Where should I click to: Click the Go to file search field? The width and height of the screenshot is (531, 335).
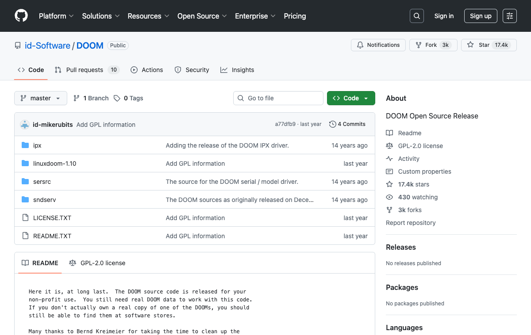pyautogui.click(x=278, y=98)
